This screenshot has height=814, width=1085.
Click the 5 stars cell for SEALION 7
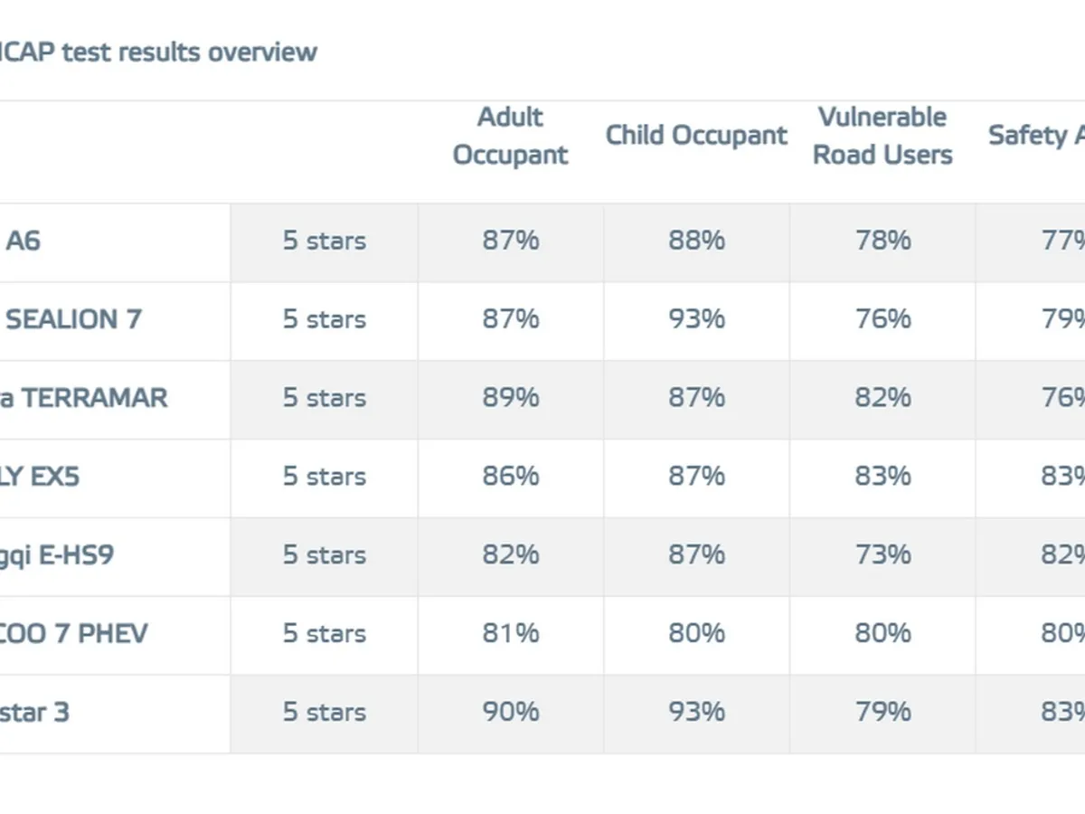point(324,319)
